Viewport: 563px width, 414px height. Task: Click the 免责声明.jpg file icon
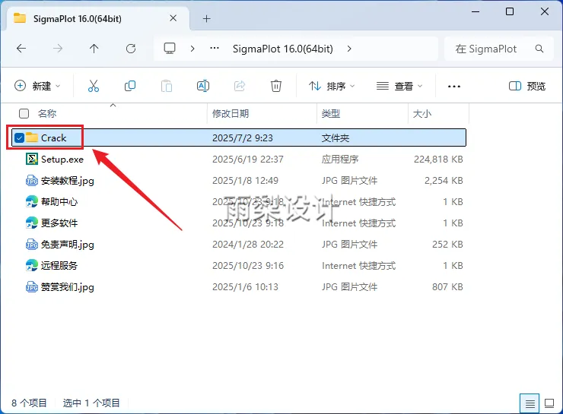click(32, 245)
